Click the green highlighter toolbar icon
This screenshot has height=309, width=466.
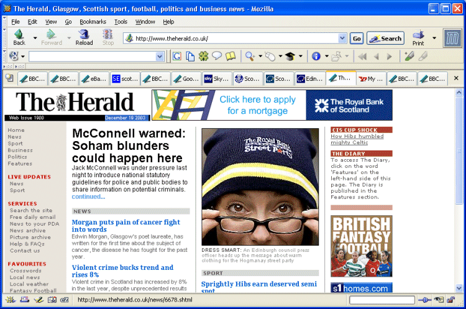tap(409, 56)
